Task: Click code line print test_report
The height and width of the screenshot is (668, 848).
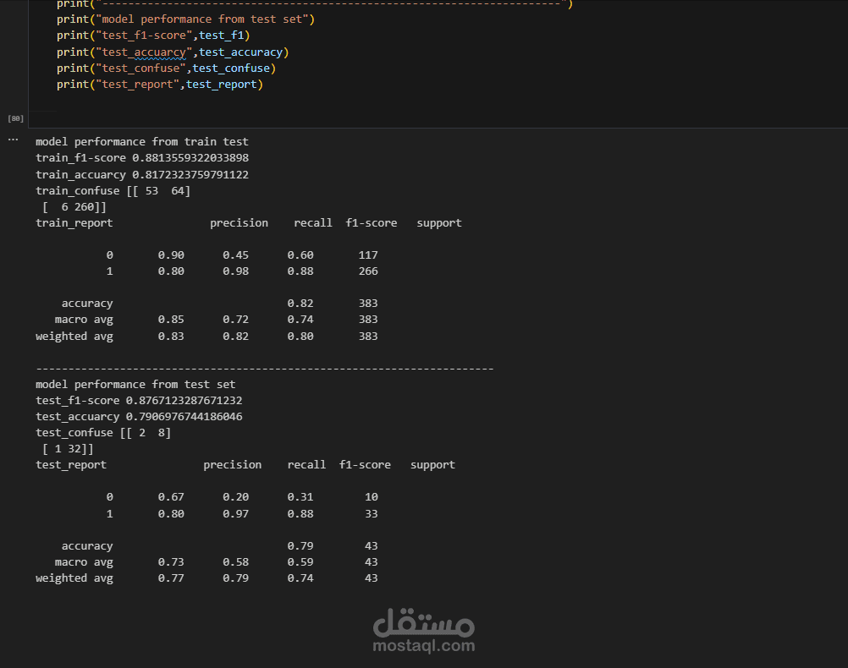Action: click(160, 85)
